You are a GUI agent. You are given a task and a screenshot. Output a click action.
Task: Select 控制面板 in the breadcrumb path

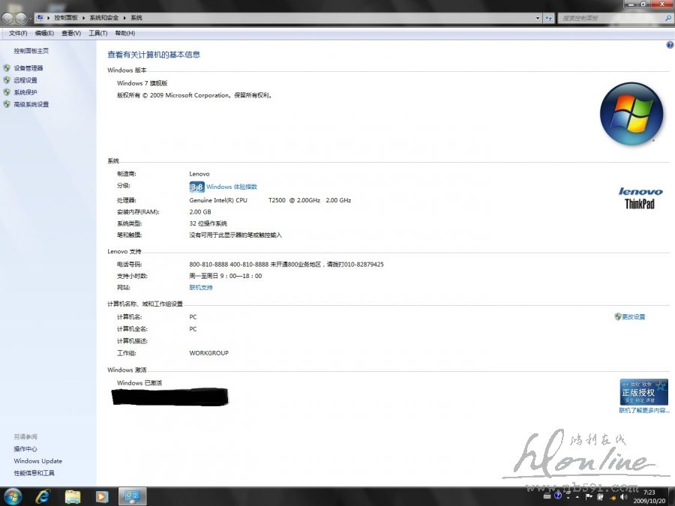[x=65, y=18]
